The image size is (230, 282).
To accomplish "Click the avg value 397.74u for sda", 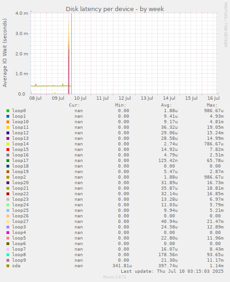I will pyautogui.click(x=168, y=266).
